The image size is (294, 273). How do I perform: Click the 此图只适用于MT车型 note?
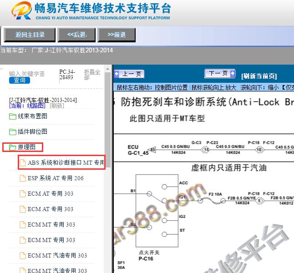[167, 118]
